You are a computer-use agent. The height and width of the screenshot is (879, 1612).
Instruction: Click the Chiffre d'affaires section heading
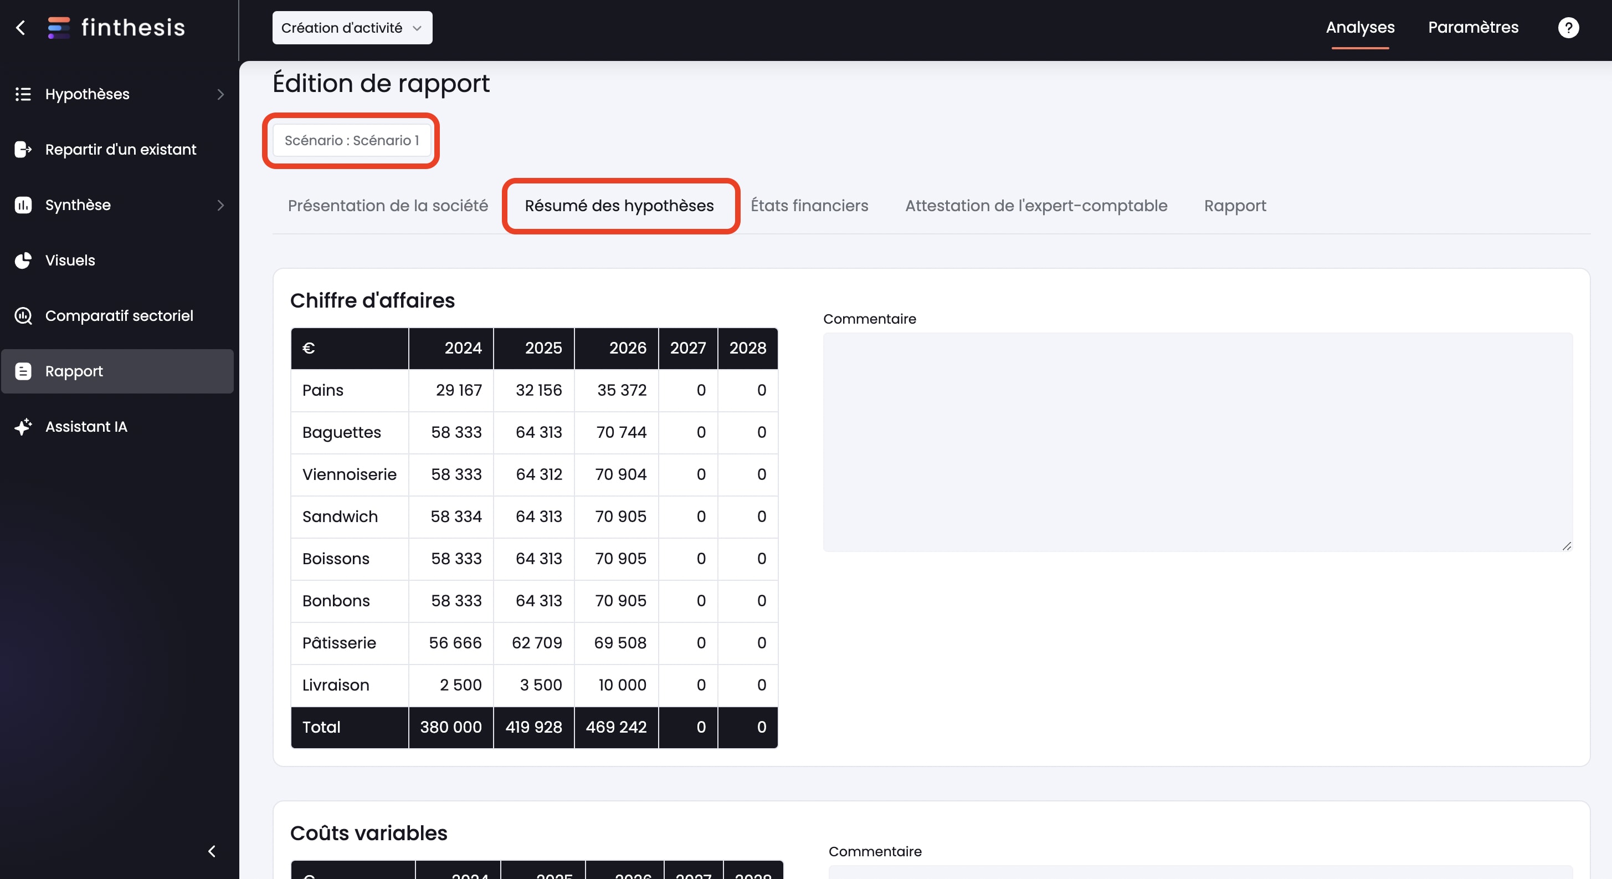coord(372,300)
